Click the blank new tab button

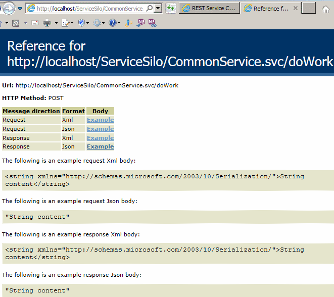tap(308, 9)
